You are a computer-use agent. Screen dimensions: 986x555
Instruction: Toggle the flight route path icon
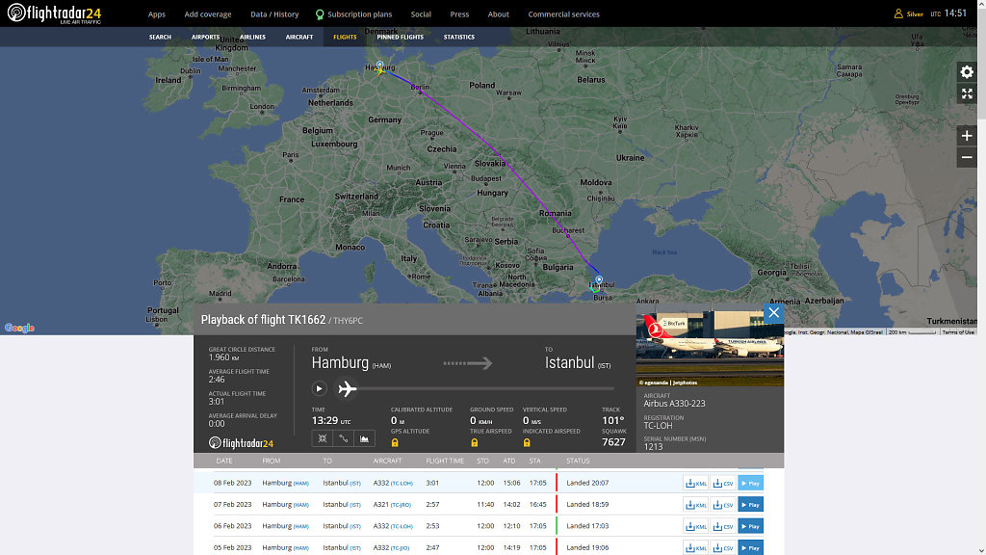[344, 438]
